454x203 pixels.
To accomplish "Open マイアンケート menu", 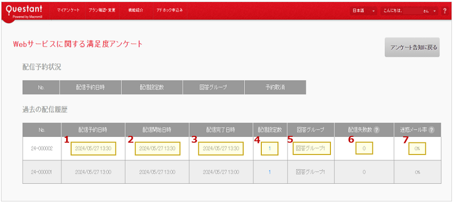I will [68, 10].
